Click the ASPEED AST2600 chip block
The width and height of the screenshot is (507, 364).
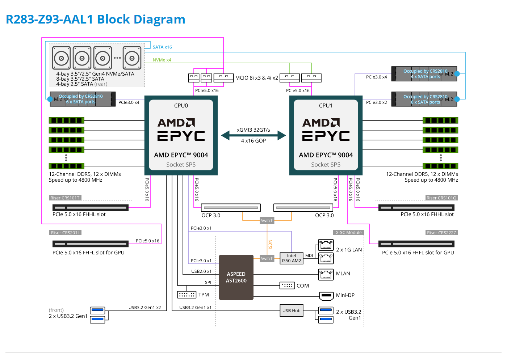coord(236,278)
